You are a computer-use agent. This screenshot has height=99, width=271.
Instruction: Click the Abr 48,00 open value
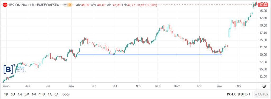point(83,5)
